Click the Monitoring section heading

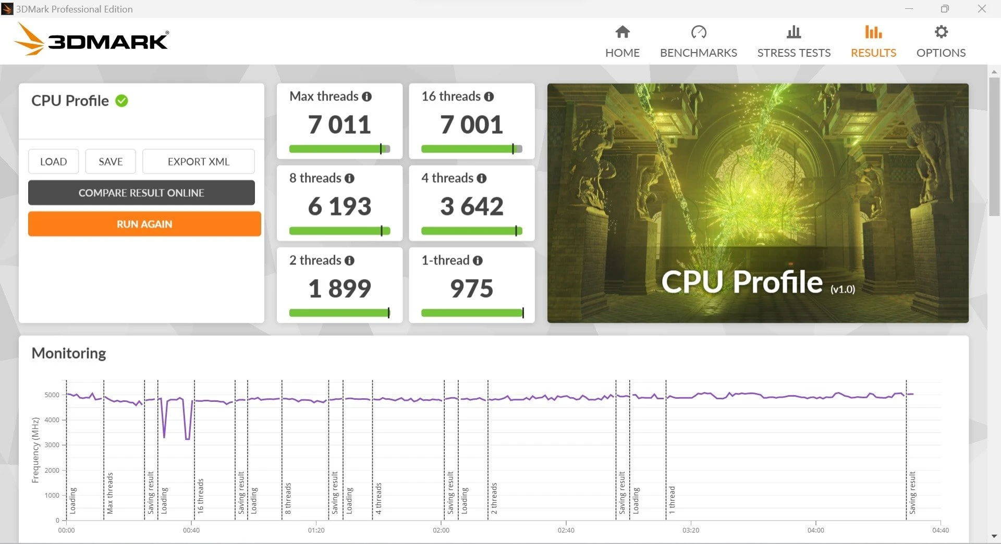tap(69, 353)
